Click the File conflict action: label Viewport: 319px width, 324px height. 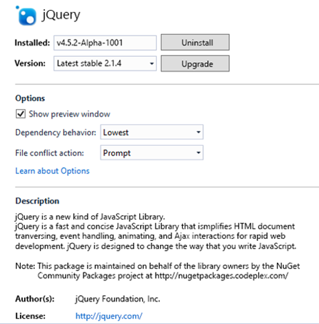tap(50, 153)
